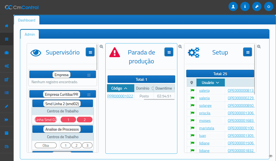This screenshot has height=161, width=276.
Task: Open the PPR000001022 stop record link
Action: point(120,96)
